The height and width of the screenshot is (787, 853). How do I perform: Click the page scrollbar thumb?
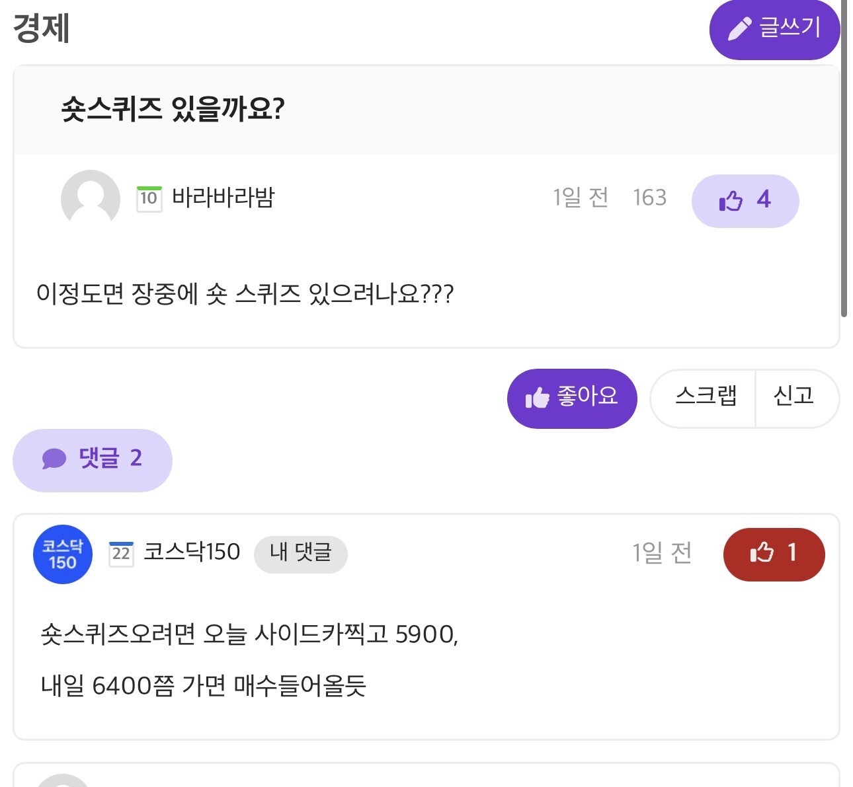(x=844, y=159)
